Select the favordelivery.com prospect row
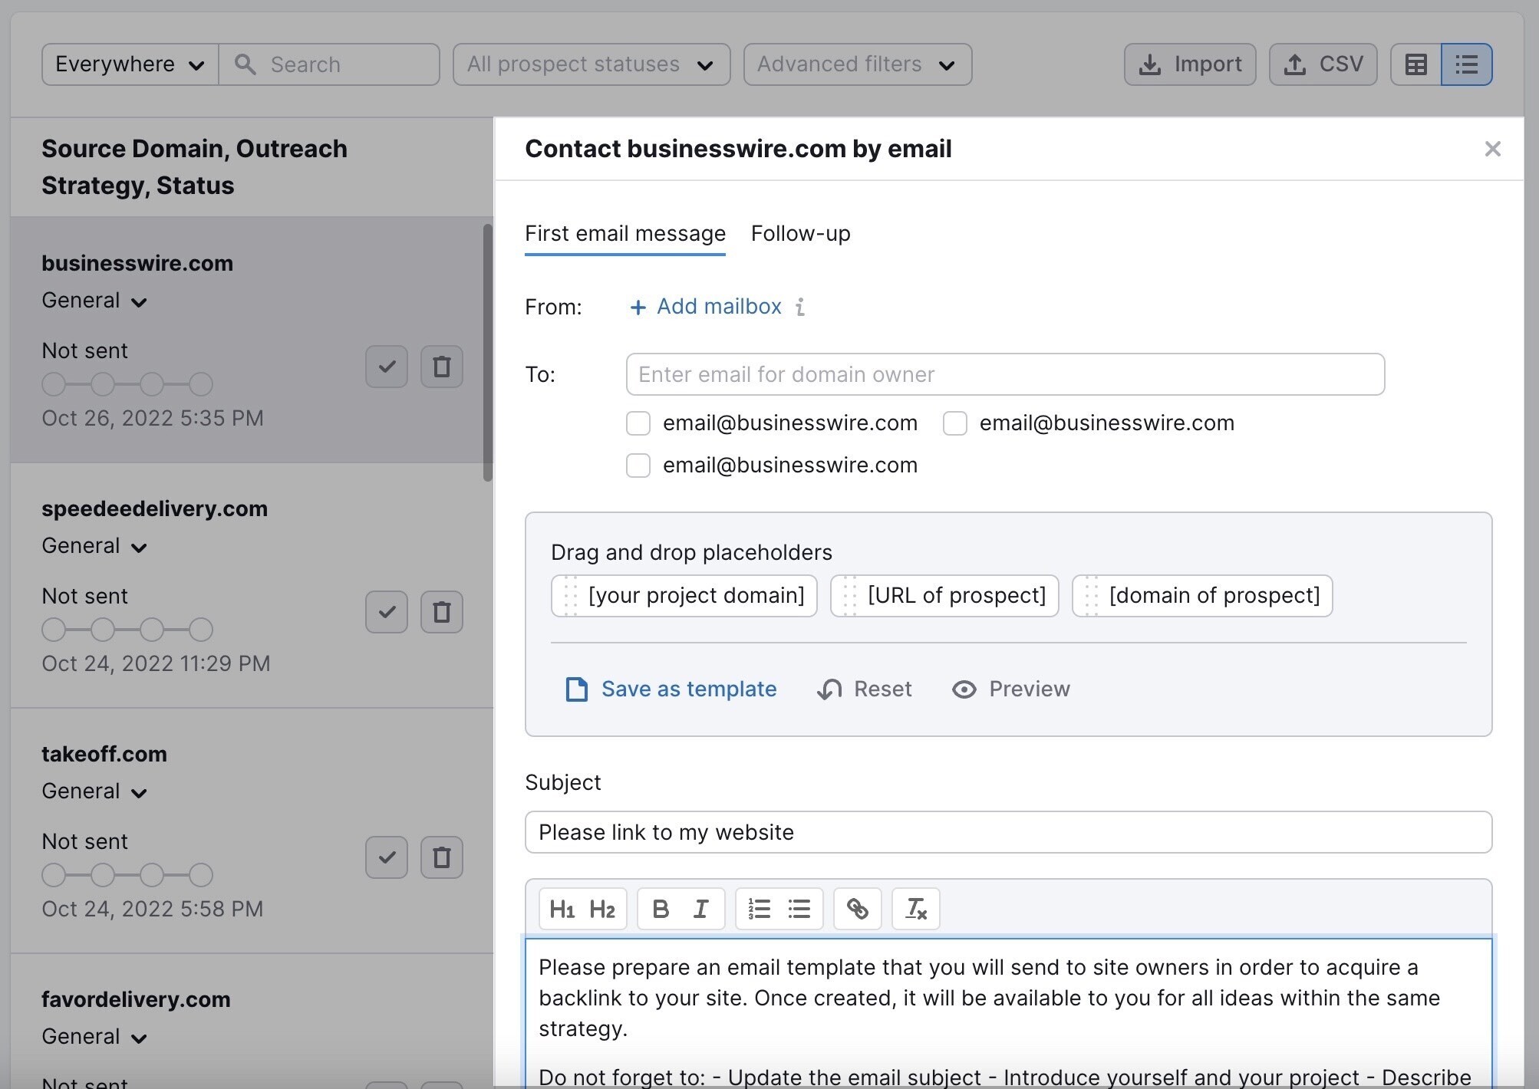Viewport: 1539px width, 1089px height. (x=252, y=1022)
